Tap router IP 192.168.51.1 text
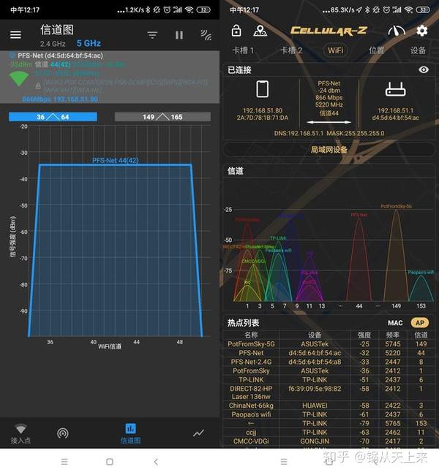The width and height of the screenshot is (439, 475). [x=395, y=110]
